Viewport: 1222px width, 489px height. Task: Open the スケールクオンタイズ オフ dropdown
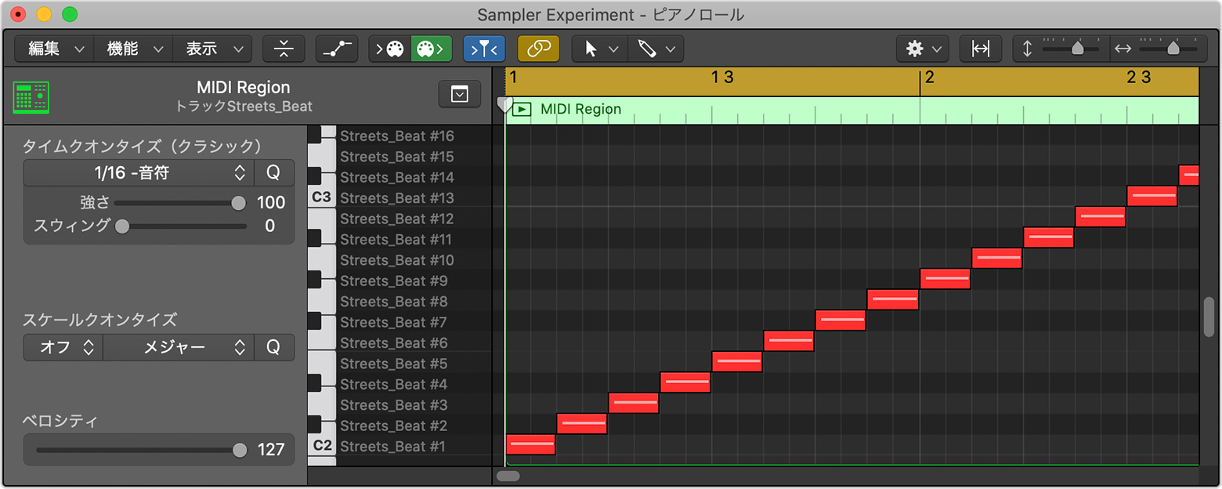(x=63, y=347)
